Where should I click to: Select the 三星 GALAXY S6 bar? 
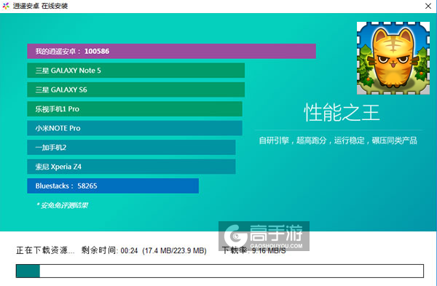pos(135,90)
